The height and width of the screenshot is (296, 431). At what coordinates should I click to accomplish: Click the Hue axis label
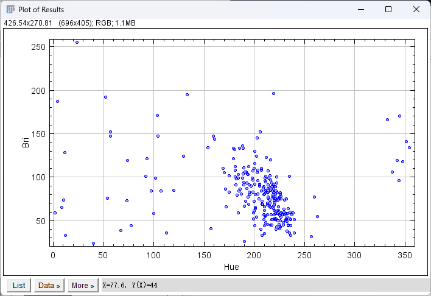pos(231,267)
